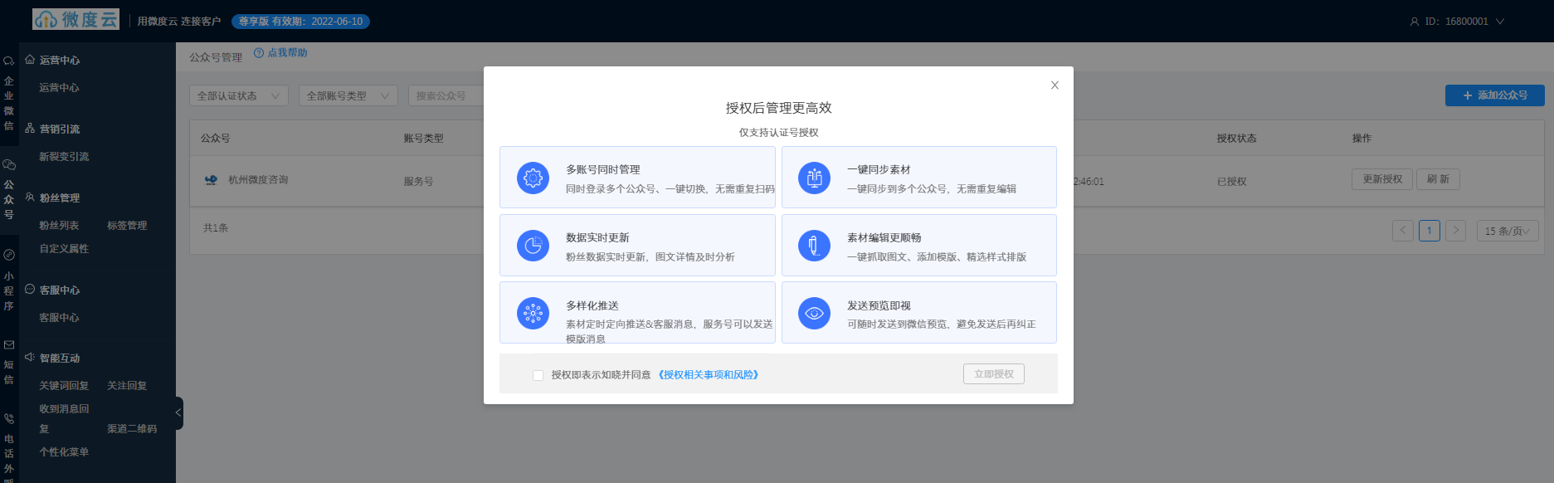The width and height of the screenshot is (1554, 483).
Task: Expand the account ID dropdown arrow
Action: [x=1500, y=22]
